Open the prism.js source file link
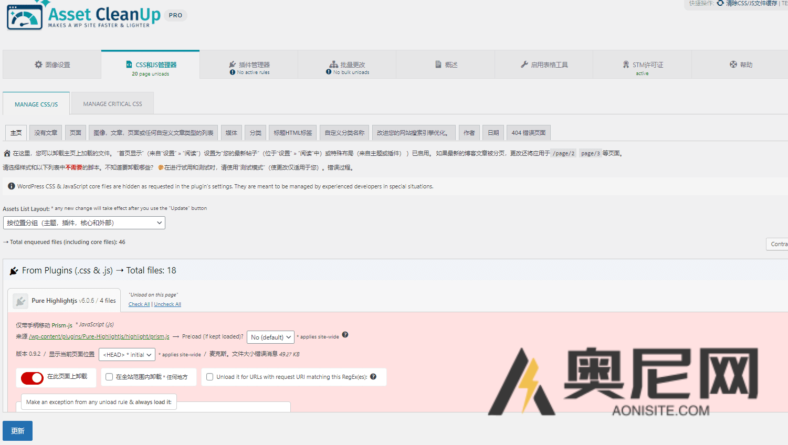The height and width of the screenshot is (445, 788). [x=99, y=337]
